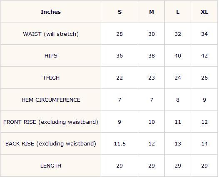The image size is (219, 178).
Task: Click hips value 38 for size M
Action: pyautogui.click(x=152, y=56)
